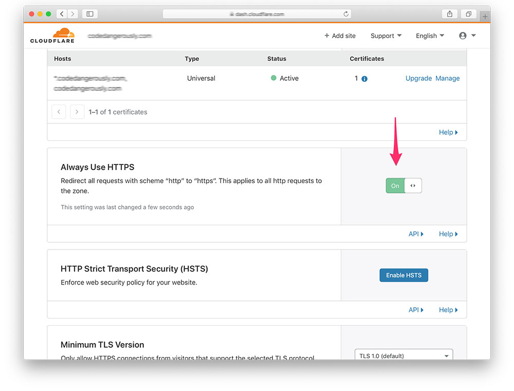Click the Status column header
514x391 pixels.
pyautogui.click(x=277, y=59)
